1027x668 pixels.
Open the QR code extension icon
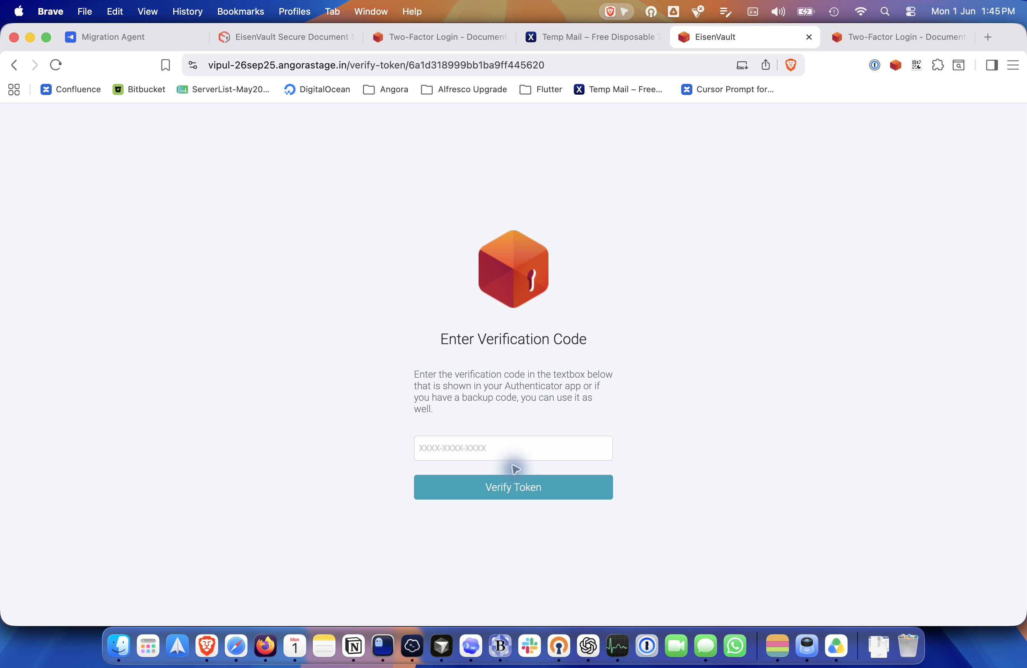917,65
